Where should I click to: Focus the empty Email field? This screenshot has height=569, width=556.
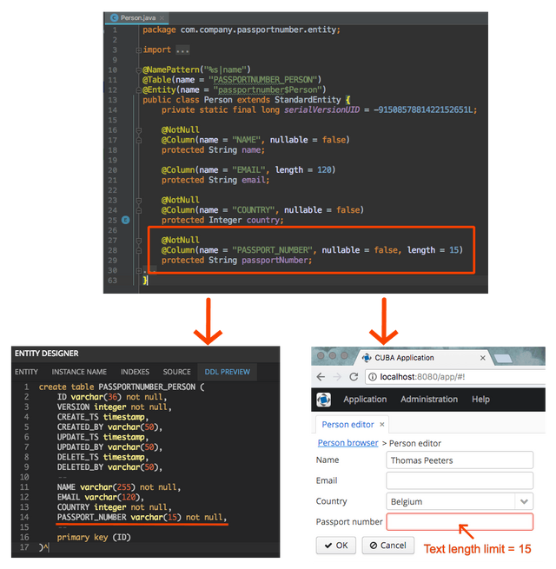click(460, 480)
